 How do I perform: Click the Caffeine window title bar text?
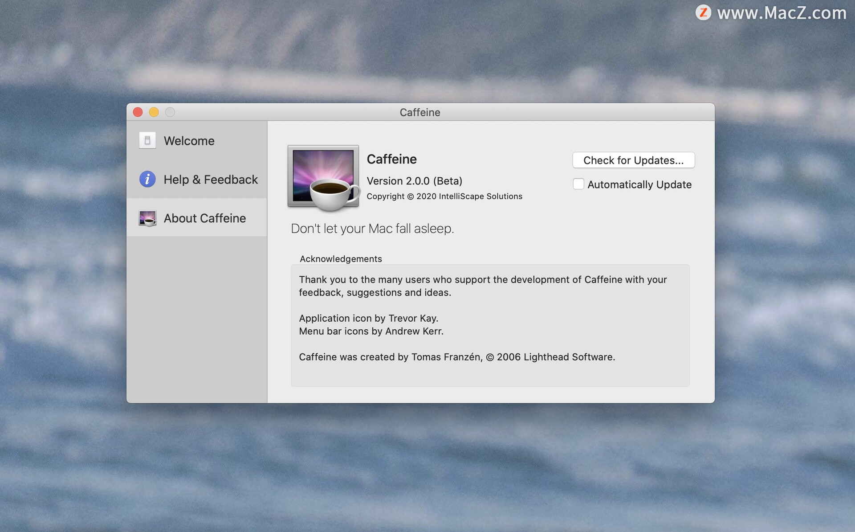point(419,112)
